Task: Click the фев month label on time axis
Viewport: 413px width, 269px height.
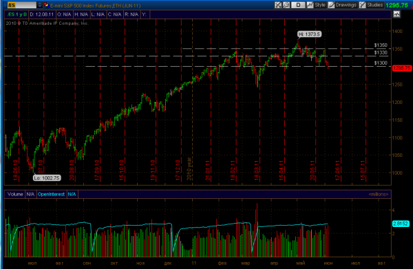Action: (222, 263)
